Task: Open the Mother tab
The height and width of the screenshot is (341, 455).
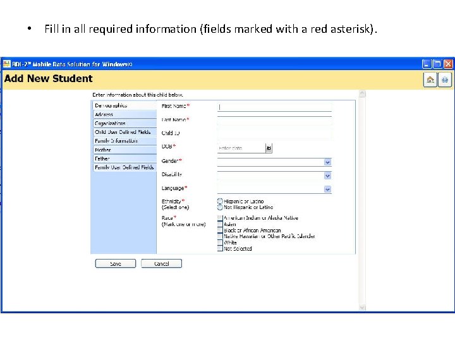Action: pos(124,150)
